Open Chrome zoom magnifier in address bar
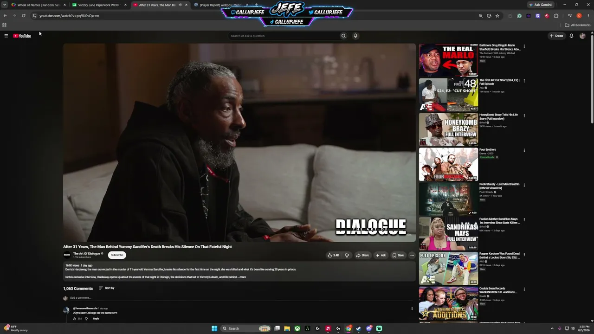The image size is (594, 334). coord(481,16)
